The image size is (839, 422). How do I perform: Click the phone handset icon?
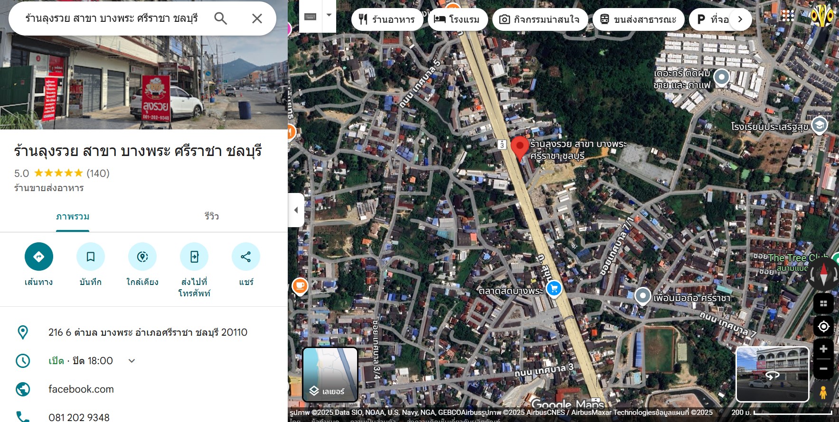(23, 417)
